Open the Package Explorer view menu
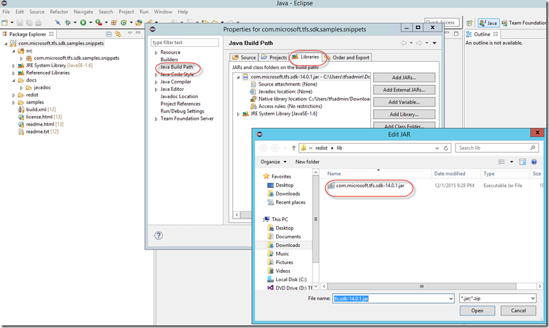549x328 pixels. (130, 33)
